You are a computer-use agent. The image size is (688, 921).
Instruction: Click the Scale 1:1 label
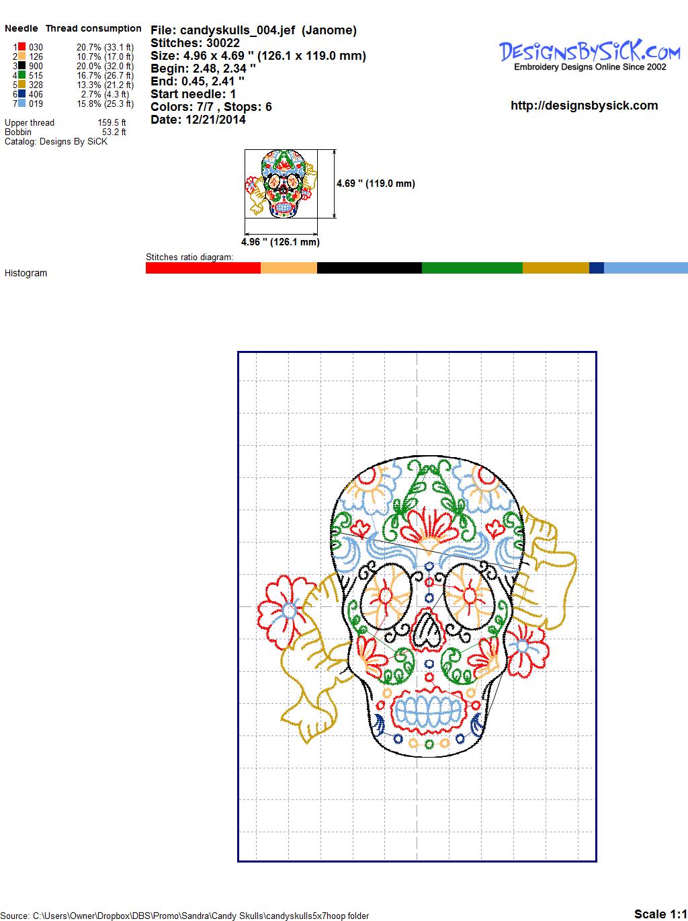(660, 914)
